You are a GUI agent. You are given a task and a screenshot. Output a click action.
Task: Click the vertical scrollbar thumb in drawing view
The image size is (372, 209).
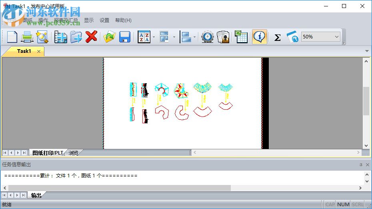(x=366, y=101)
